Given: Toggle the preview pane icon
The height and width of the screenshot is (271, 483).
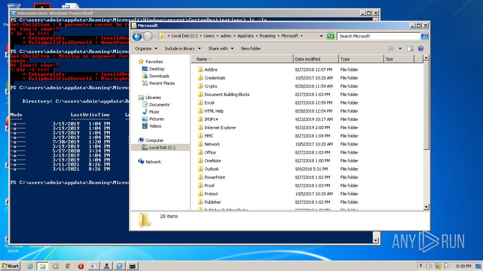Looking at the screenshot, I should click(410, 49).
